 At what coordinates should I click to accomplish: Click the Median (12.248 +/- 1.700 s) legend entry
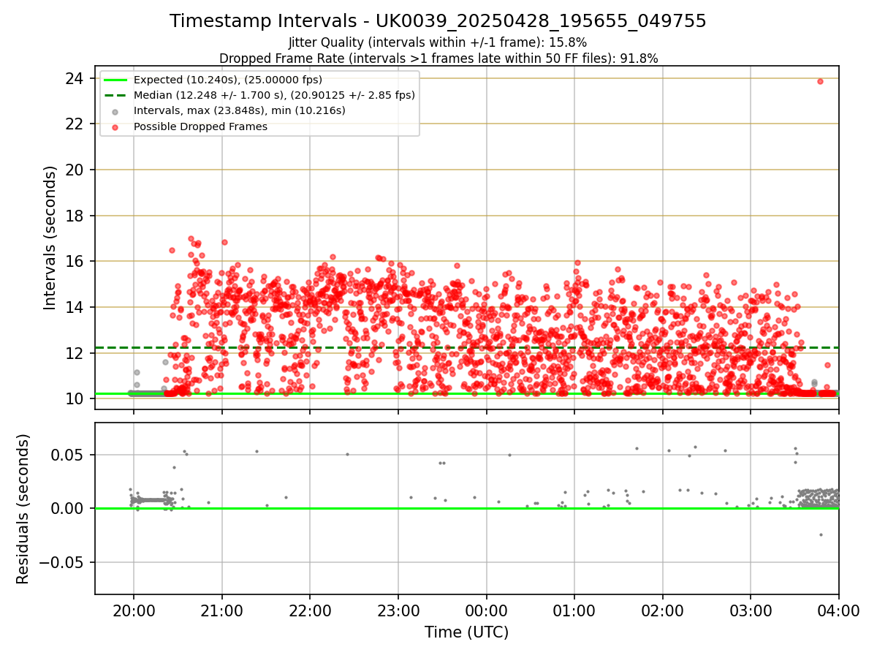[274, 95]
